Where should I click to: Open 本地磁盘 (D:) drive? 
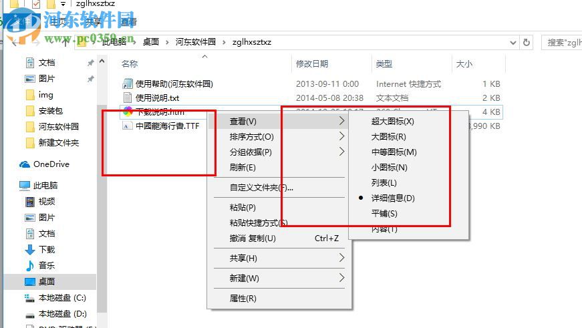tap(62, 313)
